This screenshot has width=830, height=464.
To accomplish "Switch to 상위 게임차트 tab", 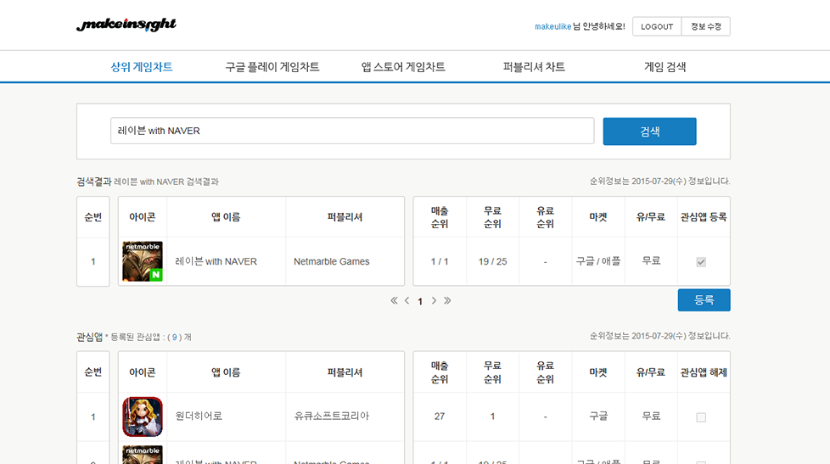I will click(x=142, y=67).
